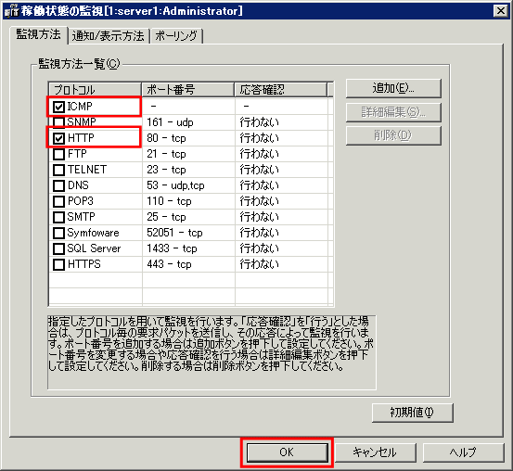This screenshot has width=513, height=471.
Task: Click the 監視方法一覧(C) group label
Action: pyautogui.click(x=79, y=64)
